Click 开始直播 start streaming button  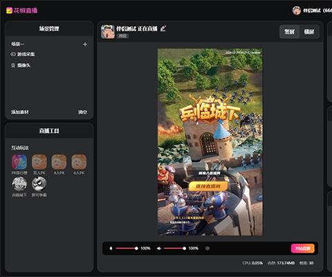303,249
